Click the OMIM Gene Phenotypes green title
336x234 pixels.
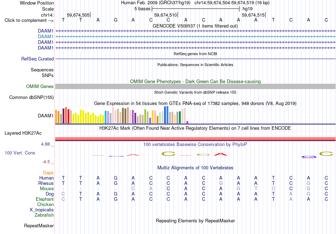point(196,82)
